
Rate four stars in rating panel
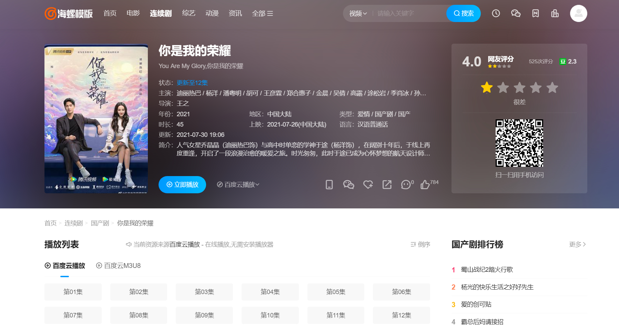[x=536, y=88]
